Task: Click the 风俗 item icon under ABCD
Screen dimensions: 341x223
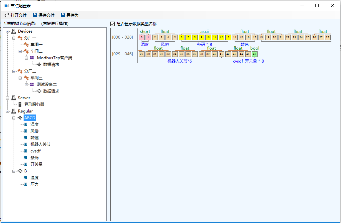Action: coord(26,131)
